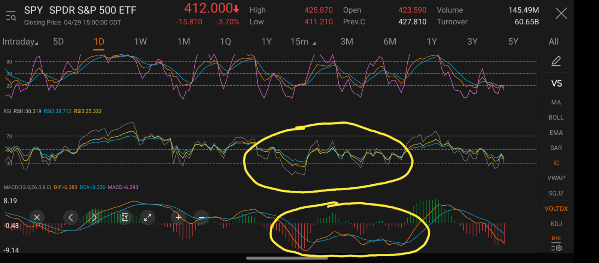Toggle the VOLTDX indicator
Image resolution: width=599 pixels, height=263 pixels.
tap(556, 209)
